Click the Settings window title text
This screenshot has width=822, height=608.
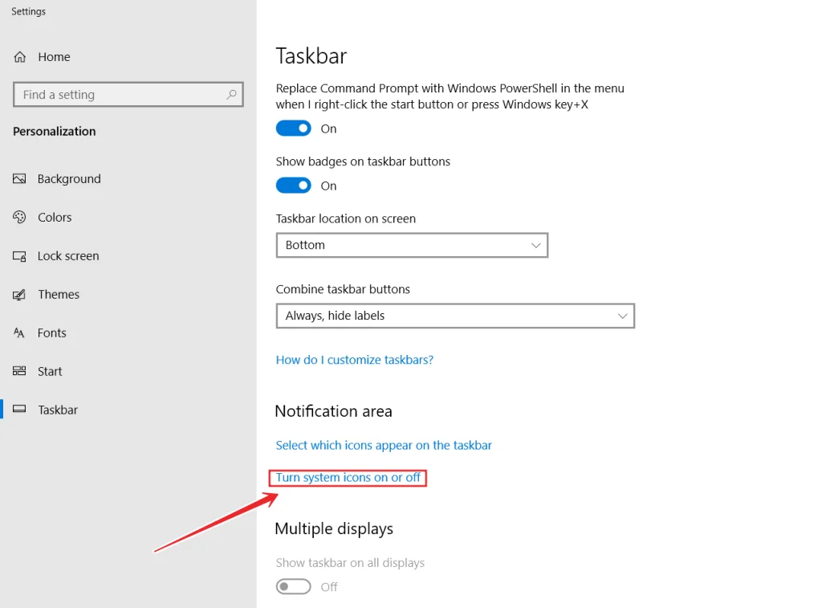tap(28, 11)
